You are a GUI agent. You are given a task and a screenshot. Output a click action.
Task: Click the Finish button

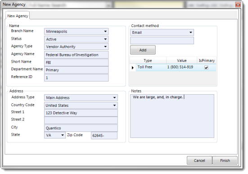click(x=225, y=160)
